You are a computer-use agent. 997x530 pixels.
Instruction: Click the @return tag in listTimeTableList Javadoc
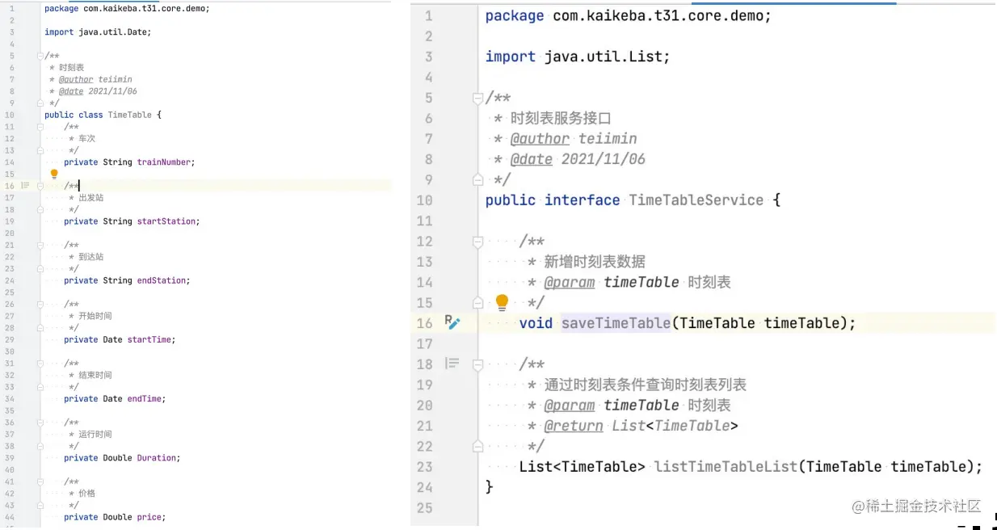pyautogui.click(x=574, y=426)
